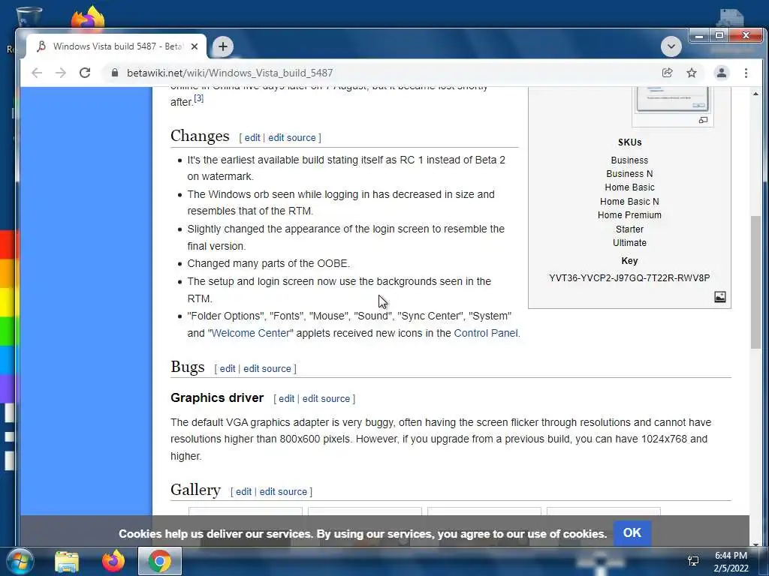769x576 pixels.
Task: Click the Starter SKU text
Action: [629, 229]
